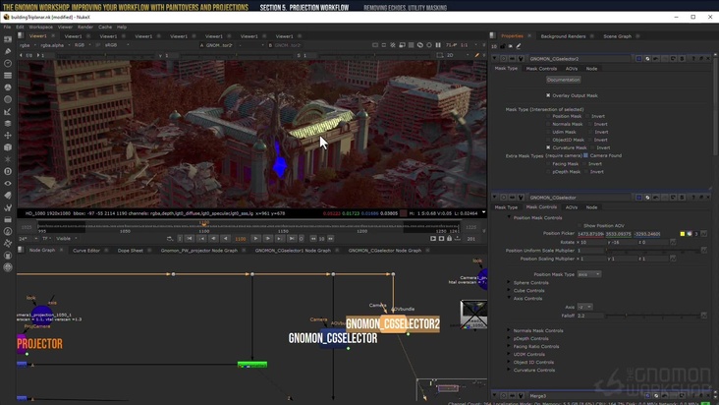Switch to Background Renders tab
This screenshot has height=405, width=719.
pos(563,36)
